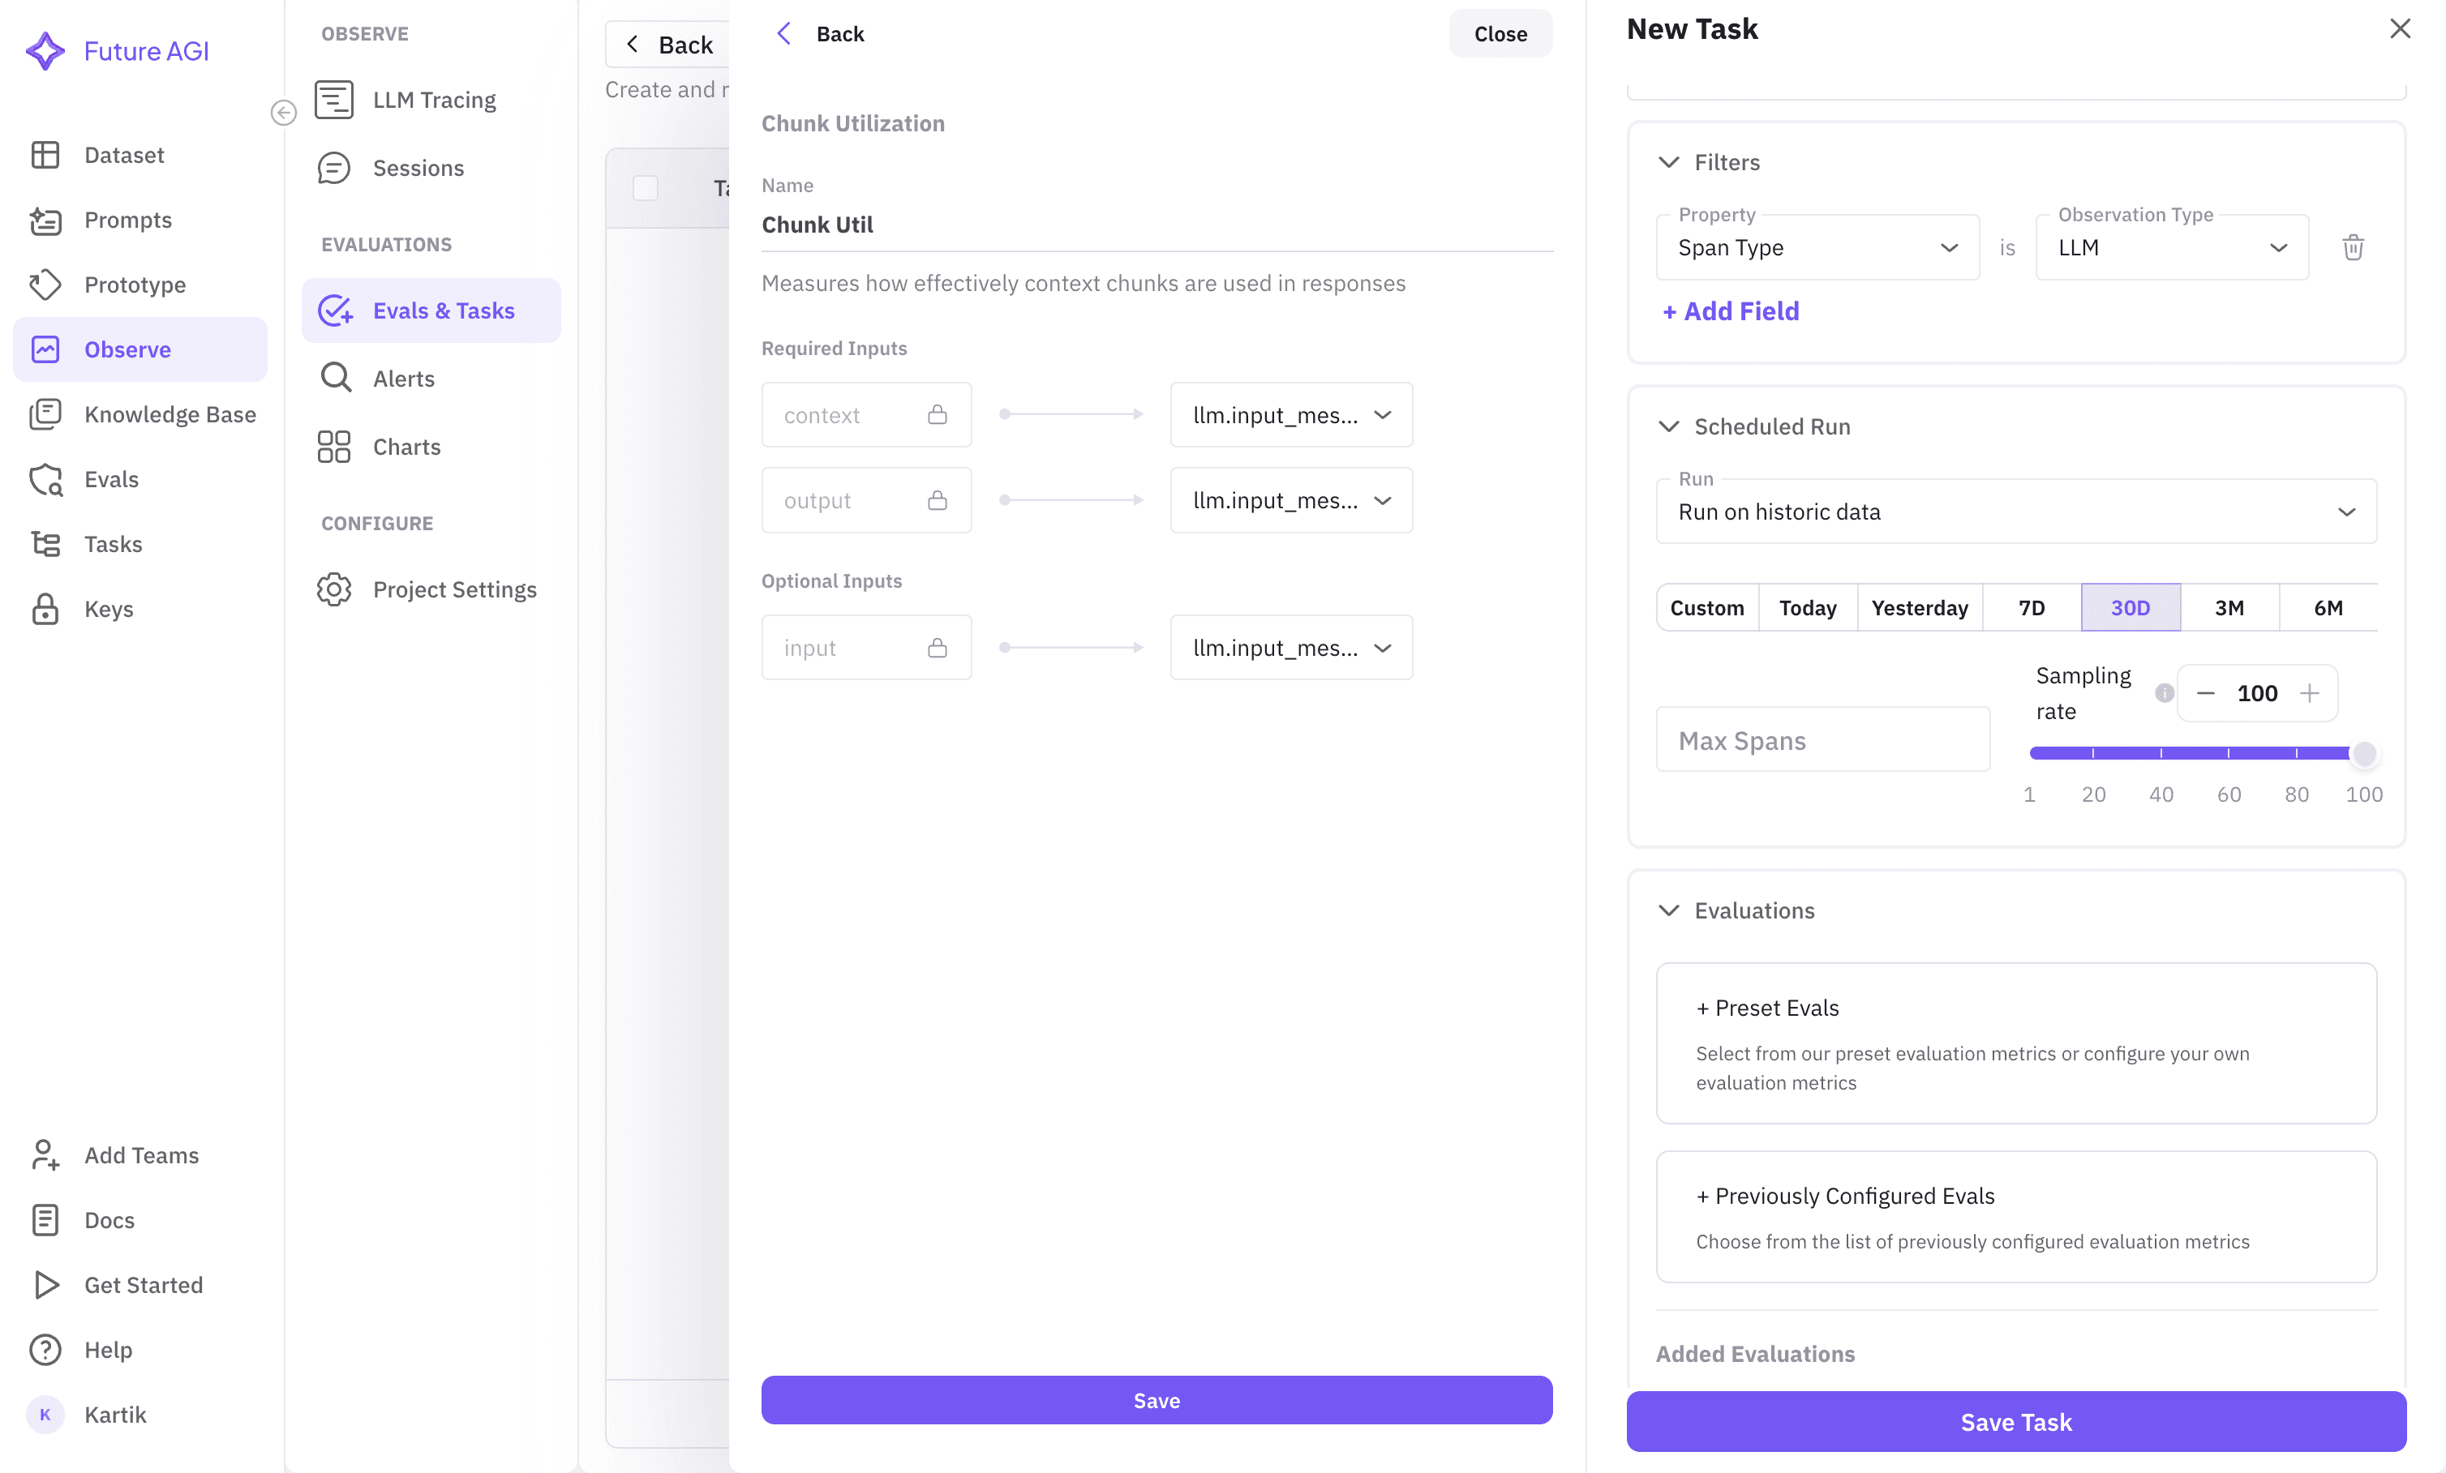
Task: Toggle the lock on the output input
Action: [x=938, y=500]
